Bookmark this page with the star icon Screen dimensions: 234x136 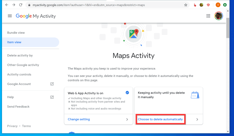186,5
